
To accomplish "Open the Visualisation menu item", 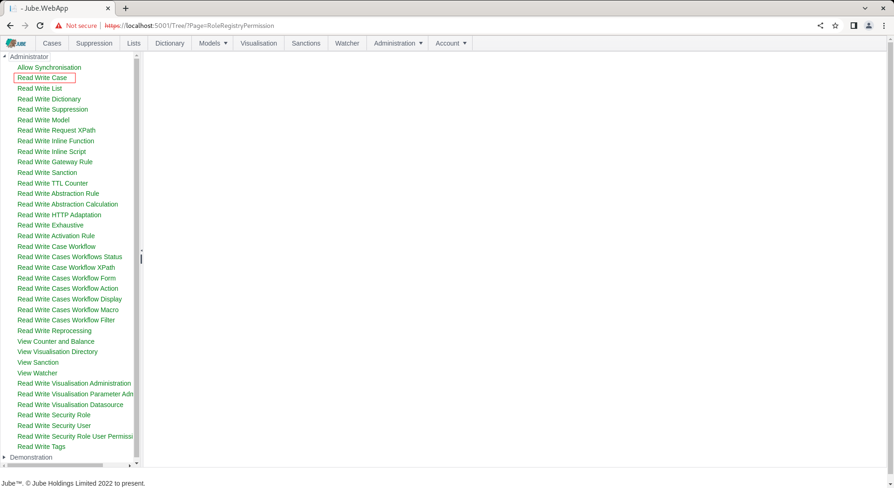I will (259, 43).
